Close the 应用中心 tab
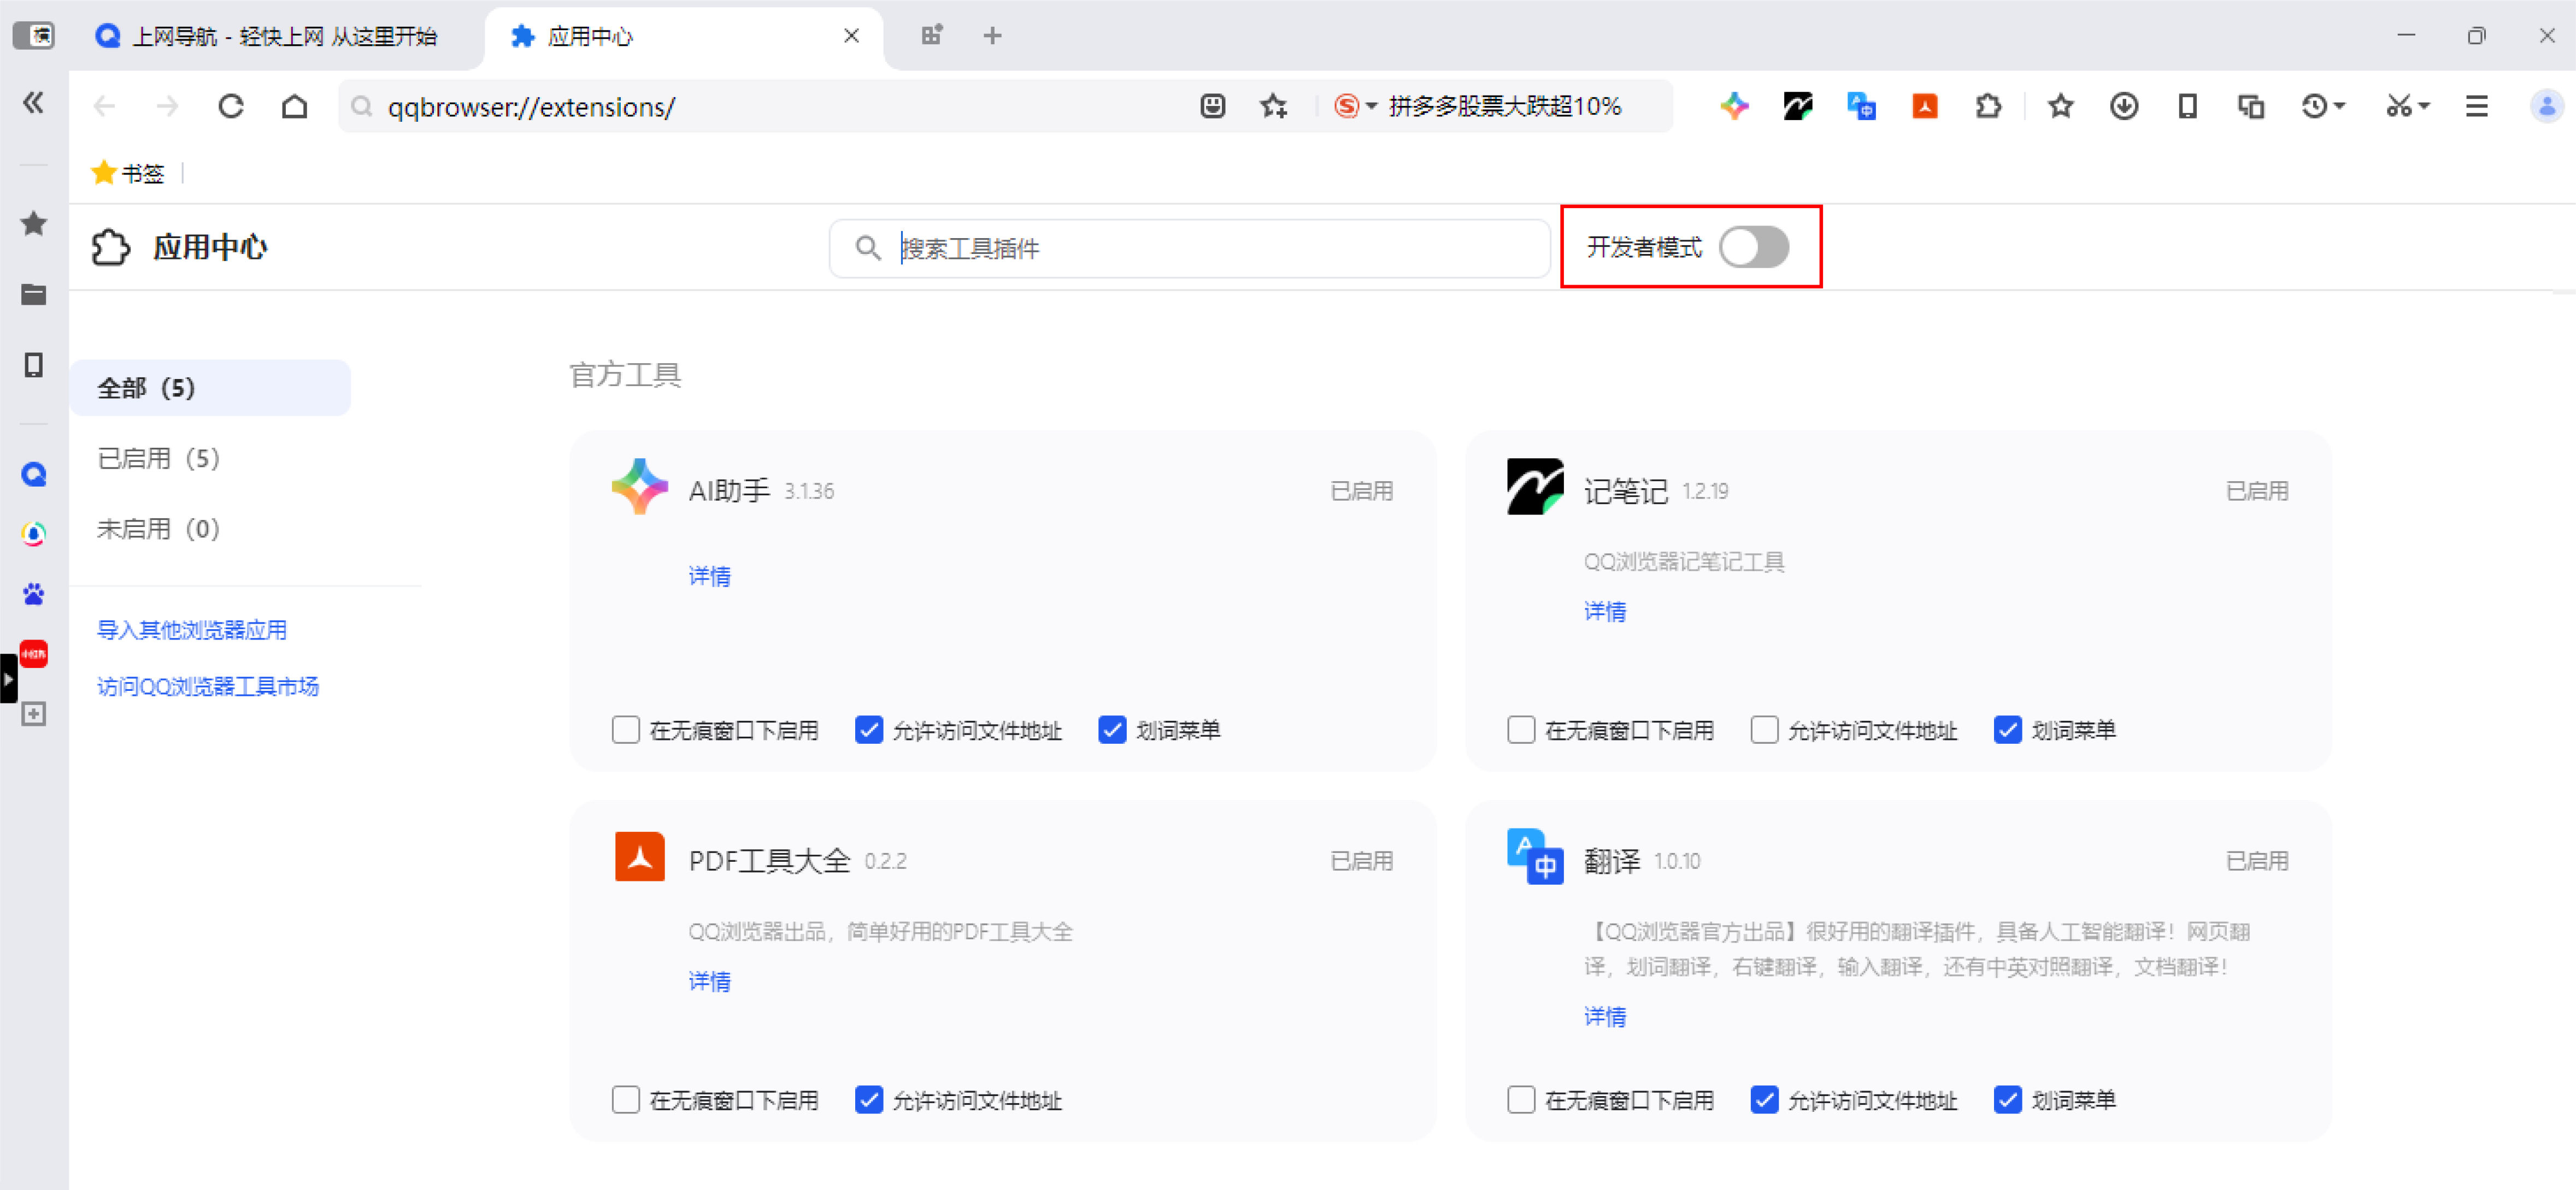The width and height of the screenshot is (2576, 1190). click(x=851, y=36)
